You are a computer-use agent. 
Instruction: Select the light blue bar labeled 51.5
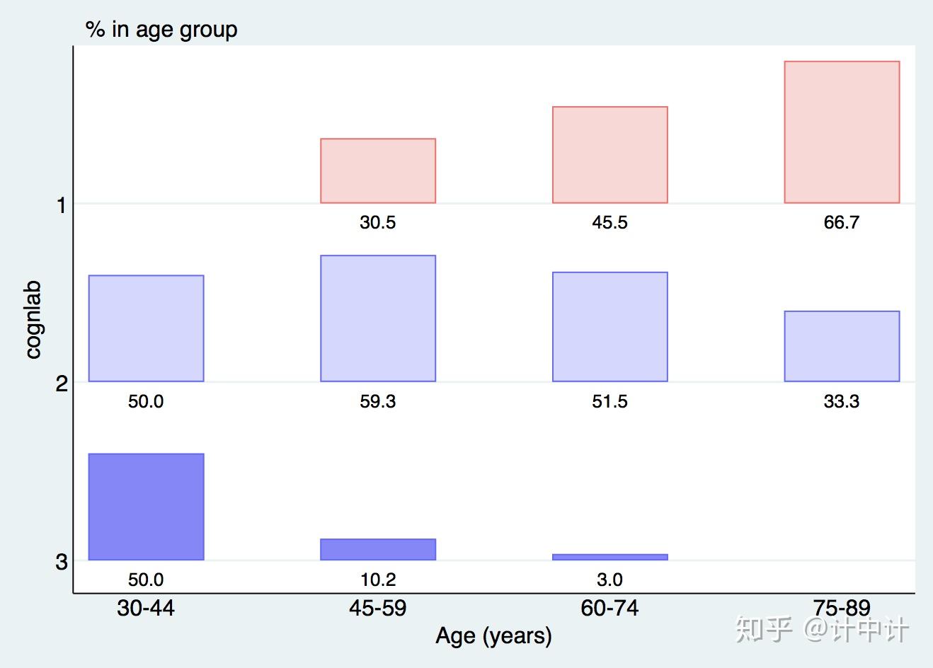click(609, 327)
